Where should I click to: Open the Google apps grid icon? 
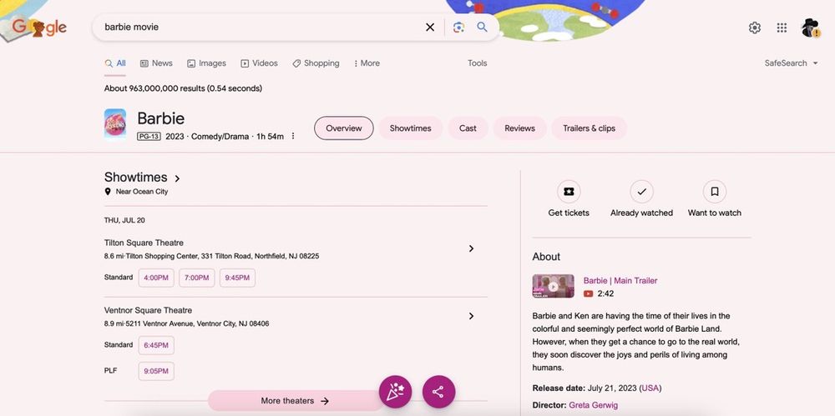[782, 28]
